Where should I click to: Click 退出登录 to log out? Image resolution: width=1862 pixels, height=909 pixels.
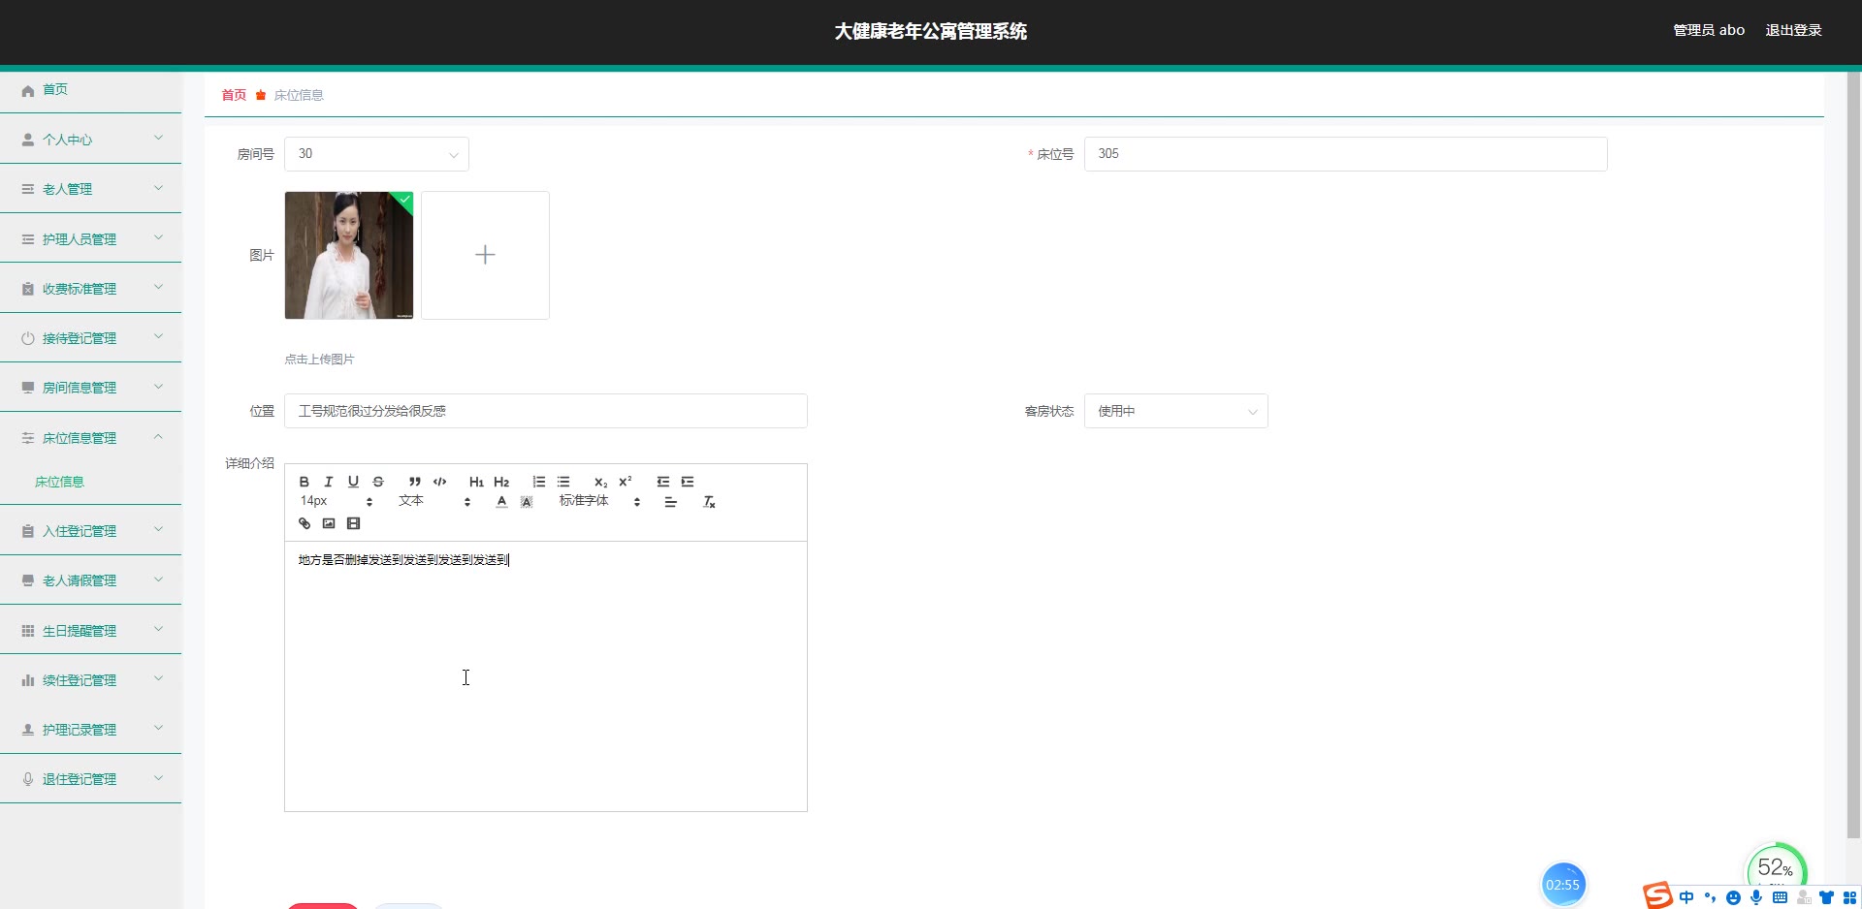coord(1793,30)
